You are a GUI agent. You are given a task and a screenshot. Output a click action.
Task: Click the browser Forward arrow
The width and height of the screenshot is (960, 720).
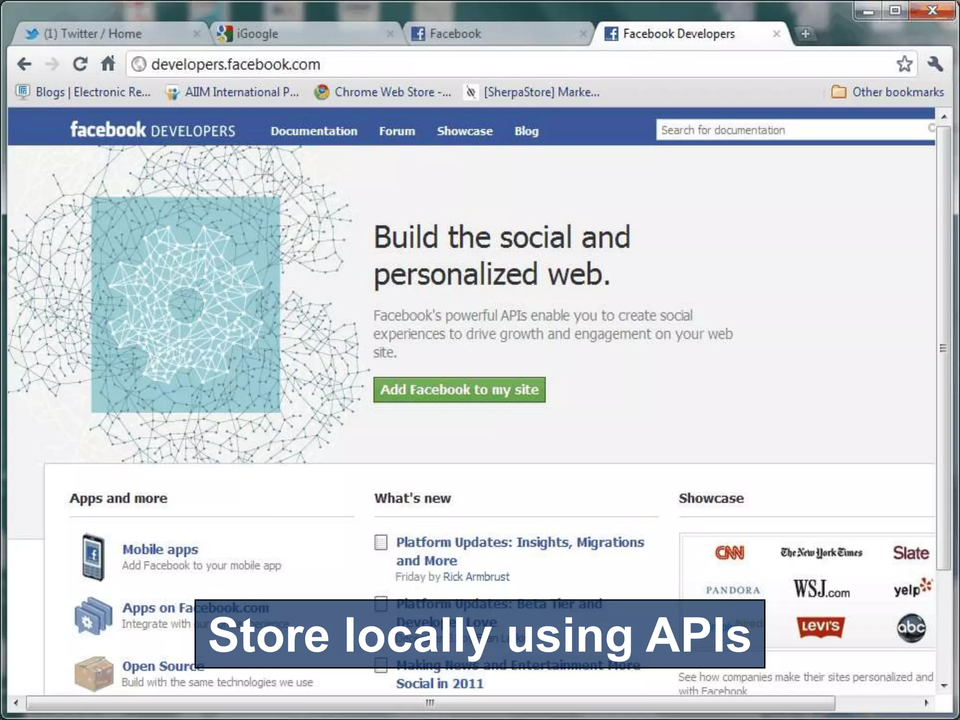coord(52,64)
